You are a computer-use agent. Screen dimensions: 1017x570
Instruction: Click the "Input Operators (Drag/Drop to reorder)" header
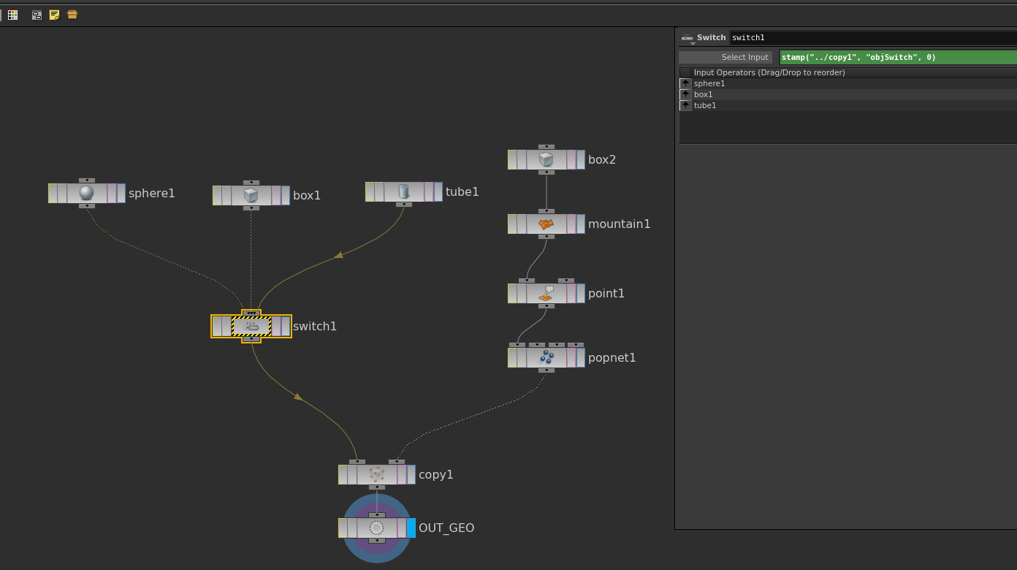(769, 72)
